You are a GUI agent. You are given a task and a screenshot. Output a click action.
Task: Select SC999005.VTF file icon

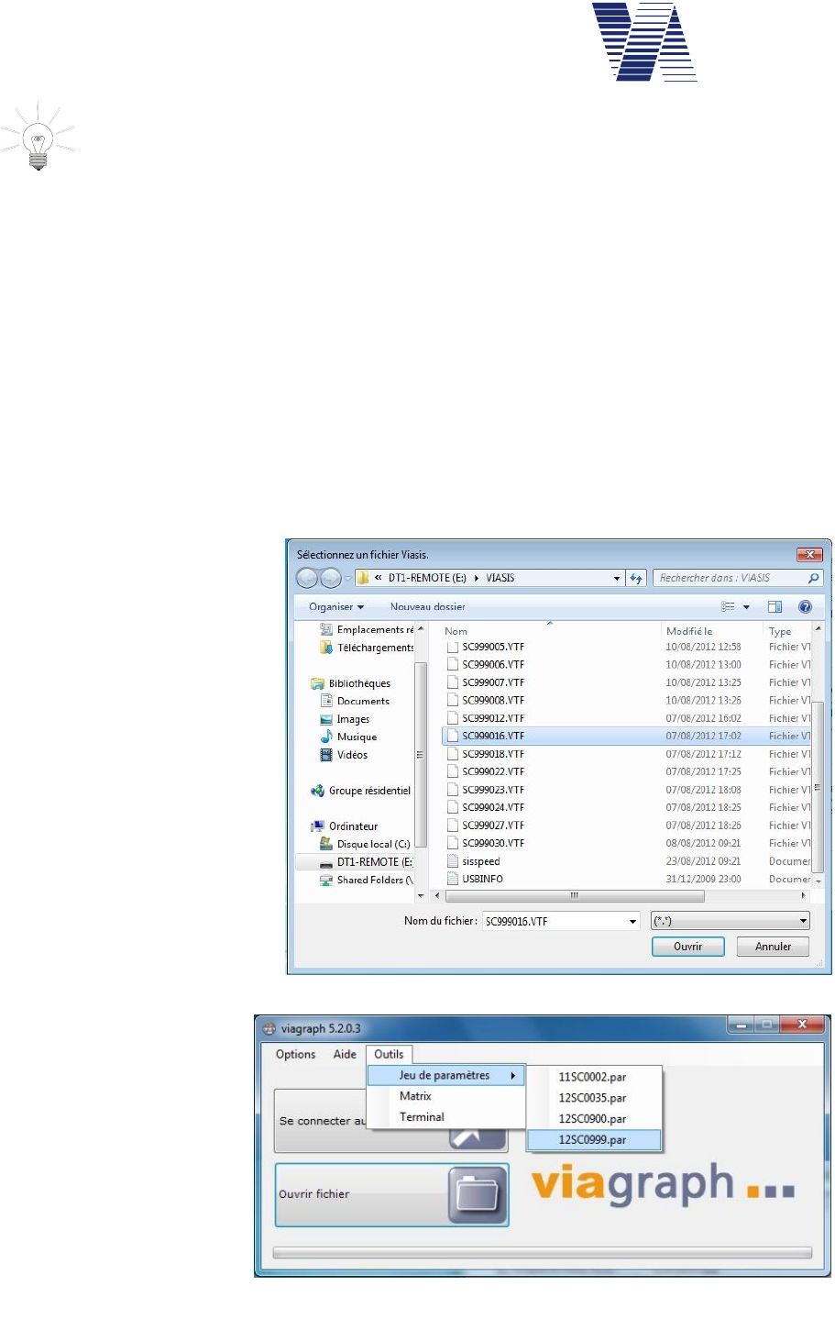click(453, 647)
